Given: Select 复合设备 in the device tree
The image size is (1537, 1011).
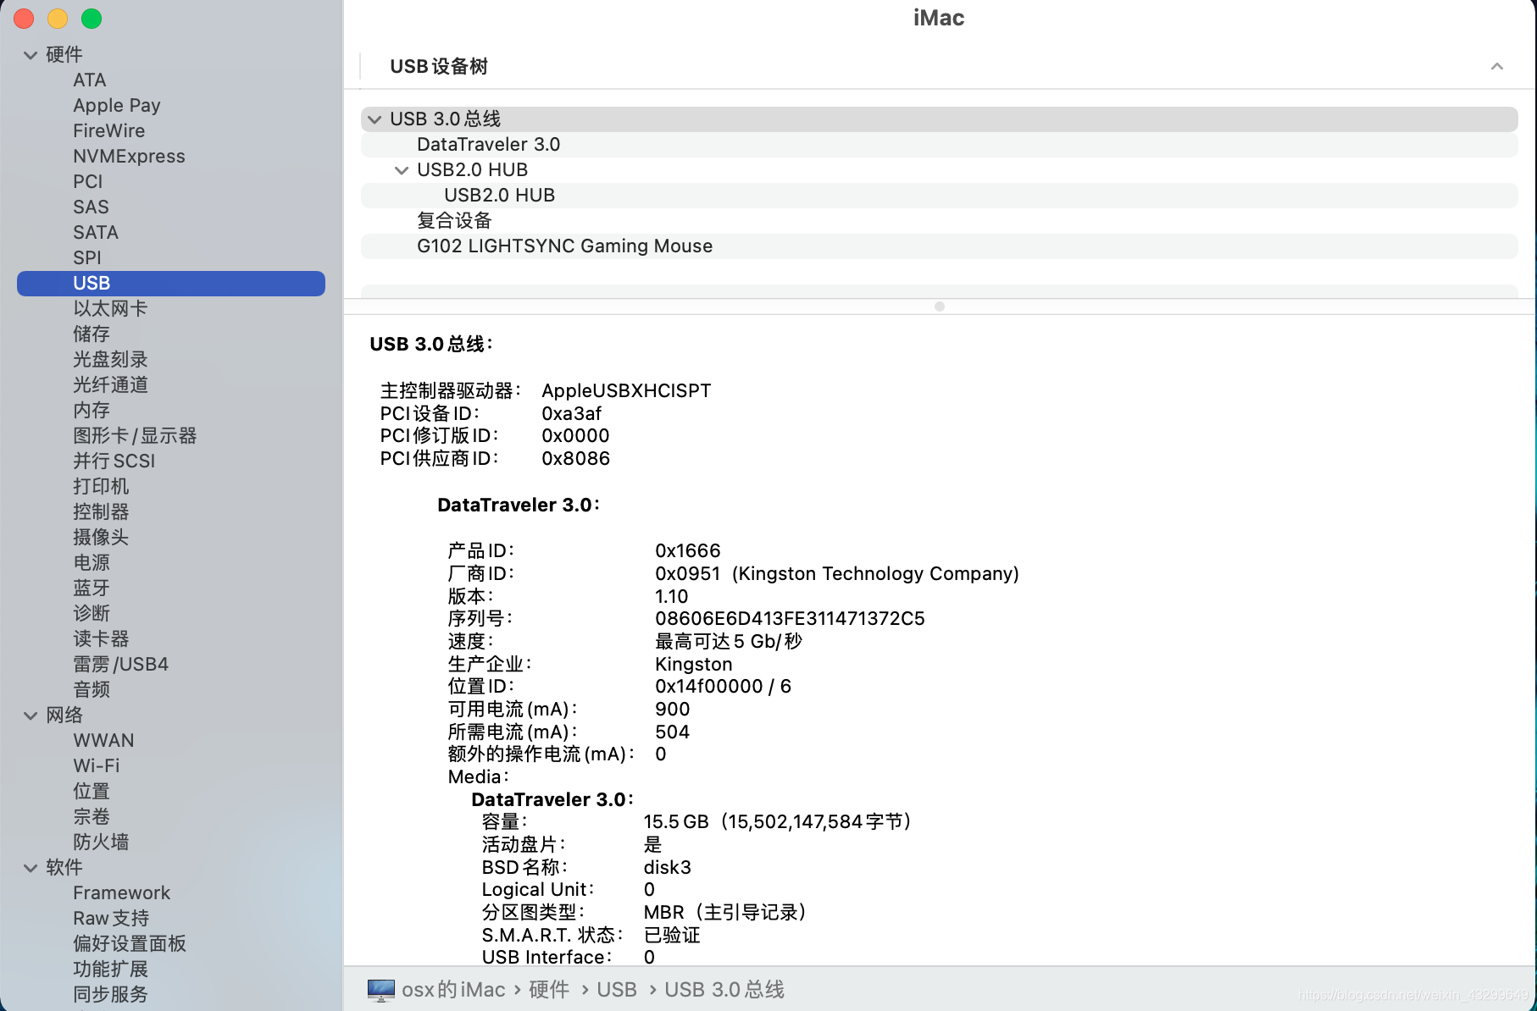Looking at the screenshot, I should pyautogui.click(x=939, y=221).
